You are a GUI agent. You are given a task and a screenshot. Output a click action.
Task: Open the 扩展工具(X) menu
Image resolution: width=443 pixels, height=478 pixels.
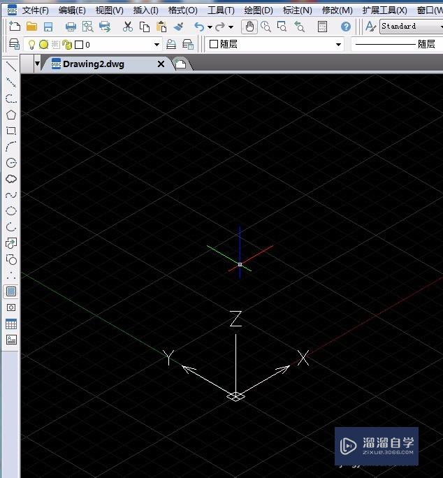[384, 10]
